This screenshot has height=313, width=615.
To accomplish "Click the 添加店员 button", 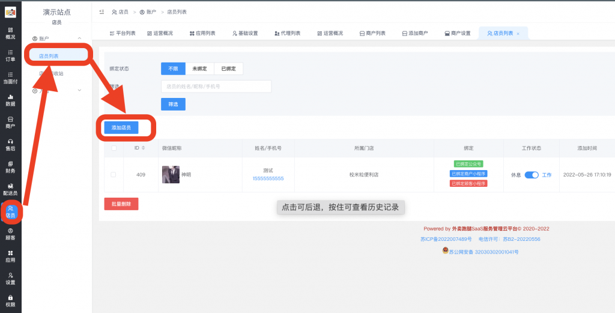I will 121,127.
